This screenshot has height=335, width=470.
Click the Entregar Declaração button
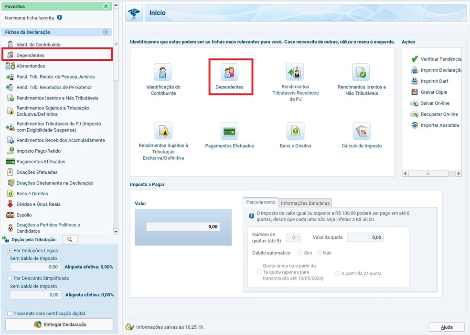point(60,324)
